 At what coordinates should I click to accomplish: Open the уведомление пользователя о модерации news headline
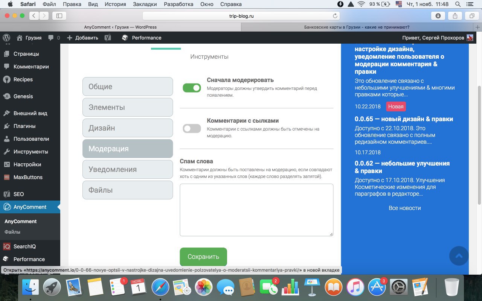click(x=400, y=60)
